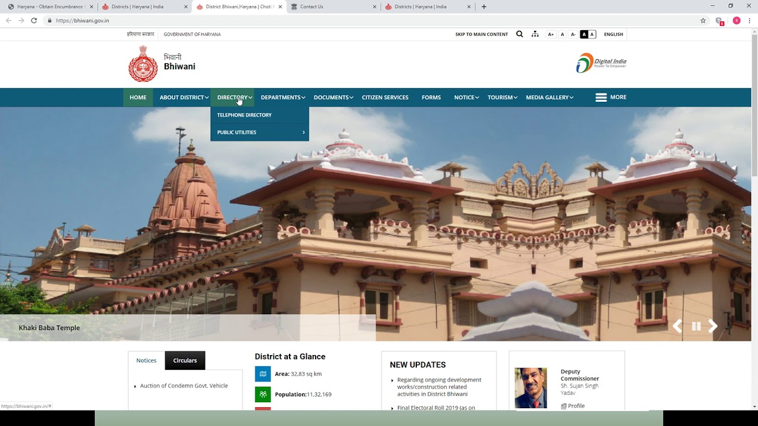
Task: Click Skip to Main Content link
Action: (x=481, y=34)
